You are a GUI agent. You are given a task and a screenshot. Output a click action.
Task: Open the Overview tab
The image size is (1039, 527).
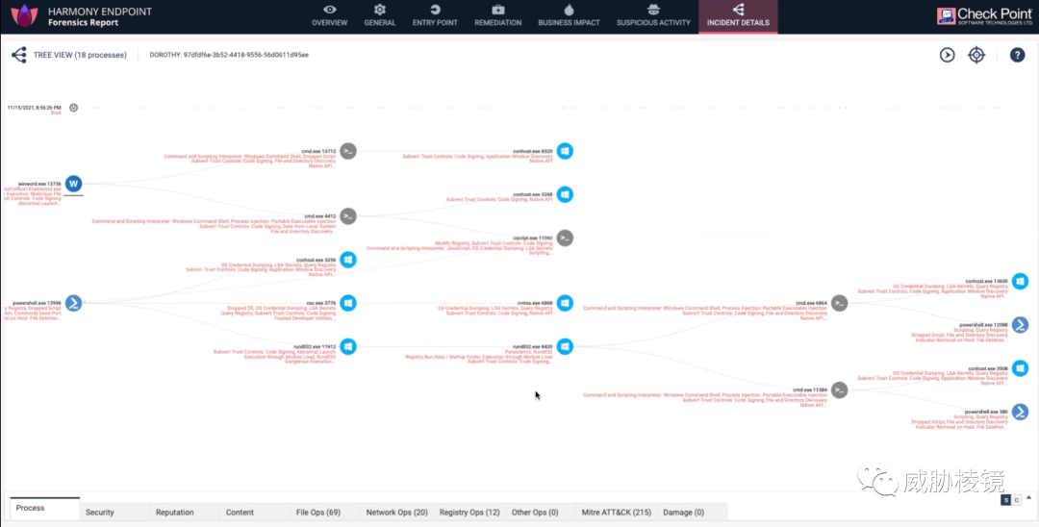pyautogui.click(x=329, y=16)
